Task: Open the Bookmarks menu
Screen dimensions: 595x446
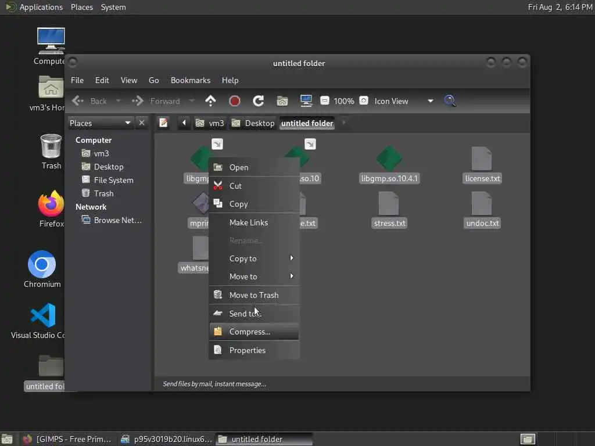Action: (191, 80)
